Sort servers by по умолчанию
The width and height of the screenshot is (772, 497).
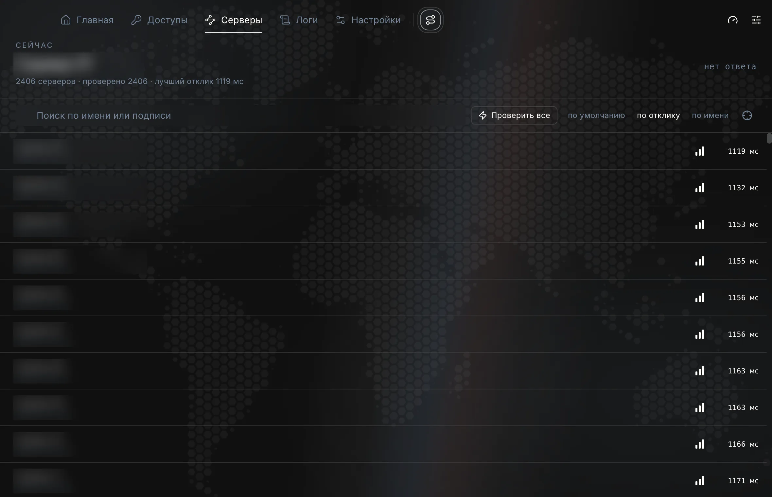[596, 115]
